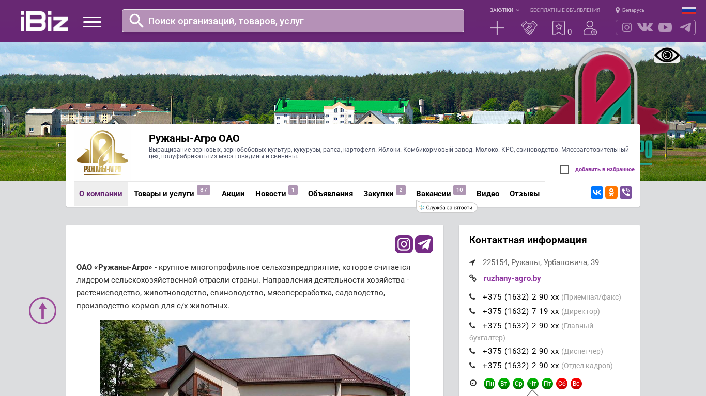Click the scroll-to-top arrow icon
The height and width of the screenshot is (396, 706).
click(42, 310)
